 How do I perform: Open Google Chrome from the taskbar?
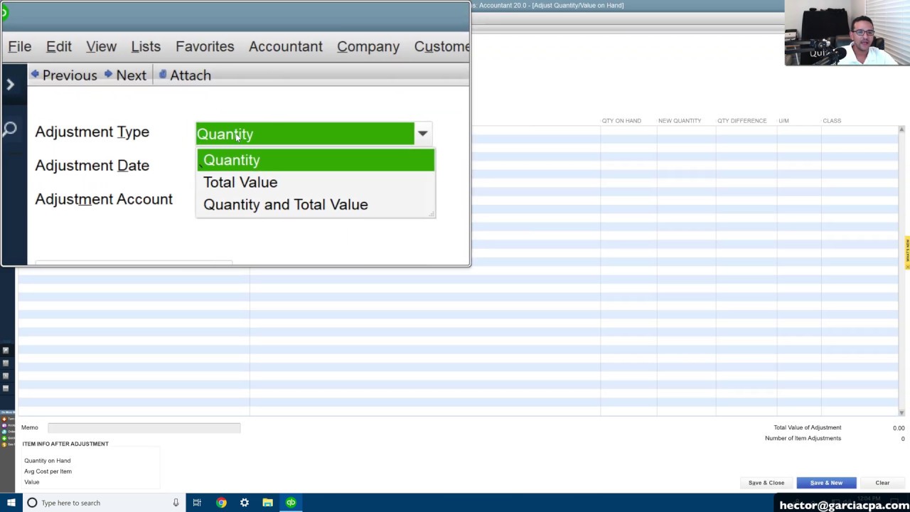tap(221, 503)
